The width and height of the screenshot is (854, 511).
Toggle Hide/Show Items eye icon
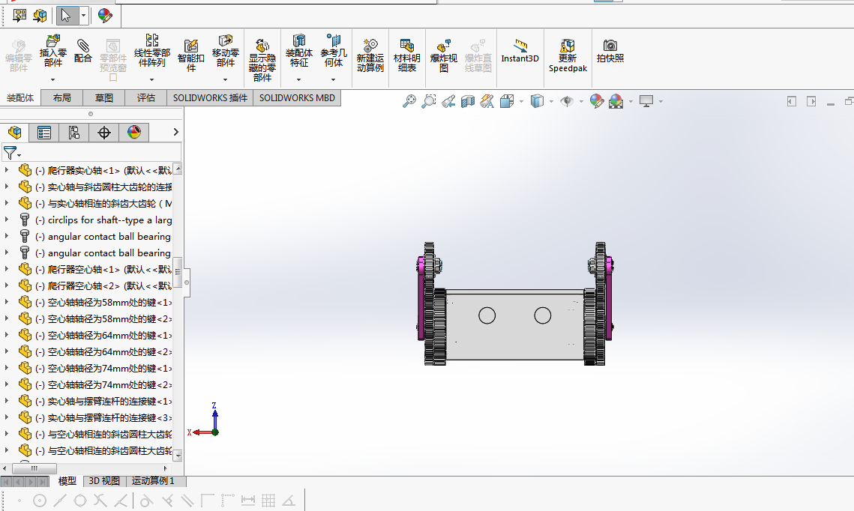tap(567, 101)
